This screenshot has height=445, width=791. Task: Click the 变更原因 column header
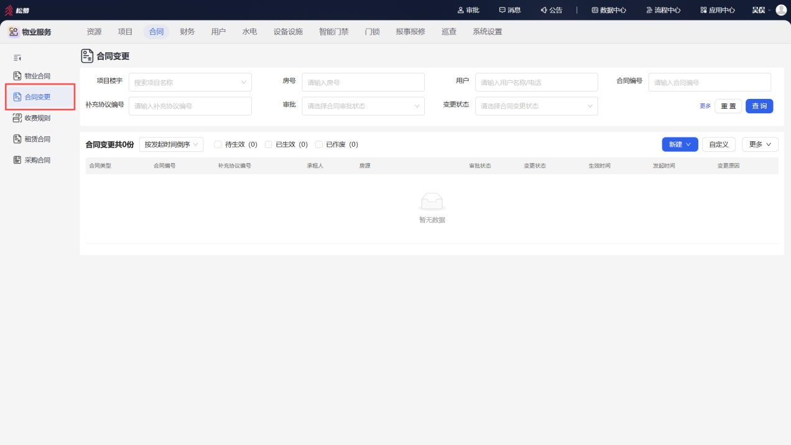click(728, 166)
